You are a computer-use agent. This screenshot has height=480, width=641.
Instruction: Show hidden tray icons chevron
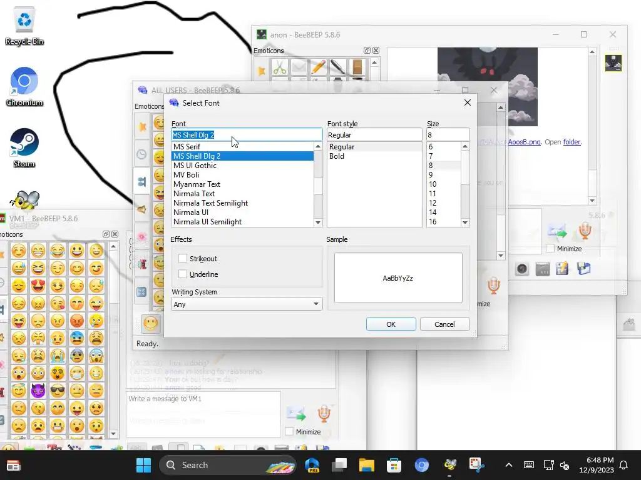coord(508,465)
